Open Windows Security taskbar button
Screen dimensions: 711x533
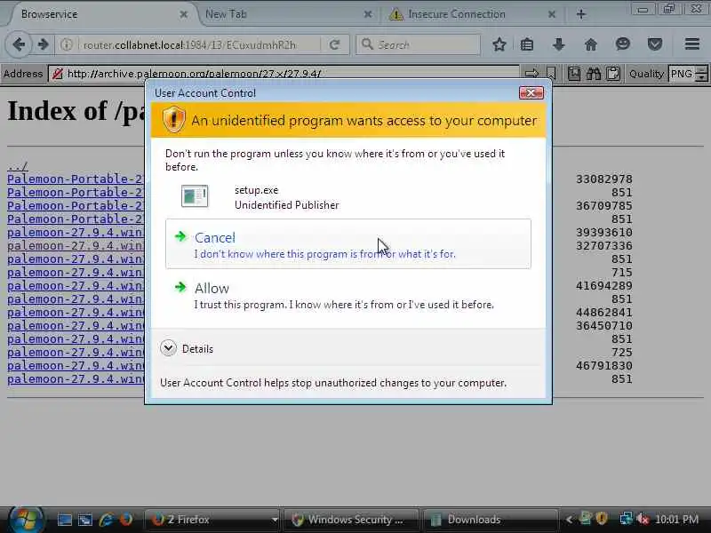(350, 520)
